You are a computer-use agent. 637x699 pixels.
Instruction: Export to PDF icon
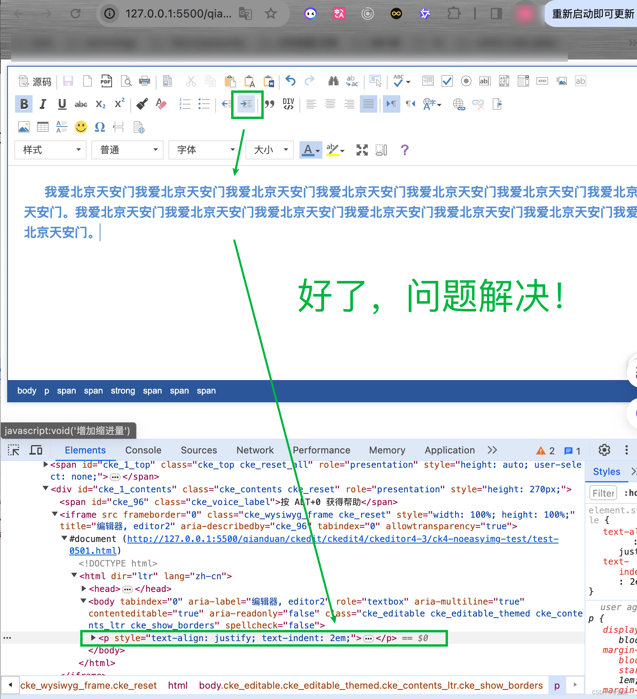(x=106, y=81)
